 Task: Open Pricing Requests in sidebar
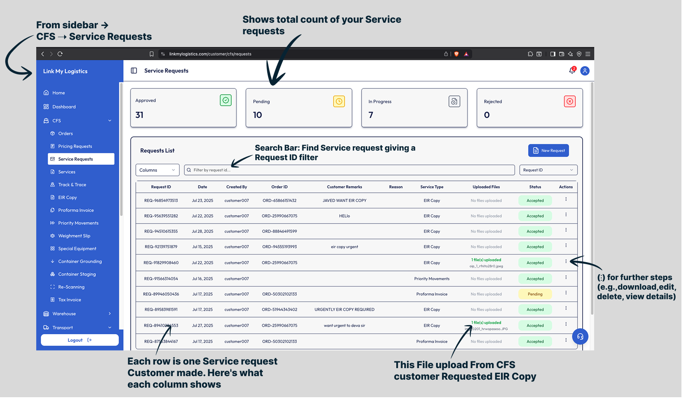pyautogui.click(x=75, y=146)
